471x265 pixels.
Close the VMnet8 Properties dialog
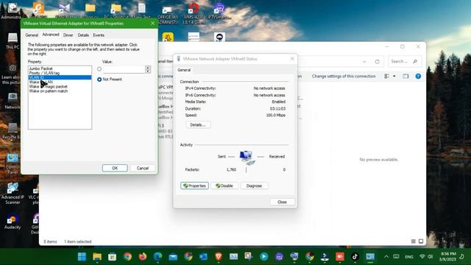[152, 23]
